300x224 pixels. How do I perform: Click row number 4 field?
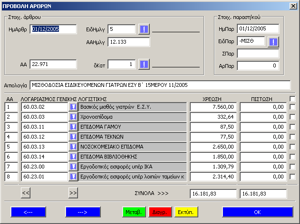(11, 137)
